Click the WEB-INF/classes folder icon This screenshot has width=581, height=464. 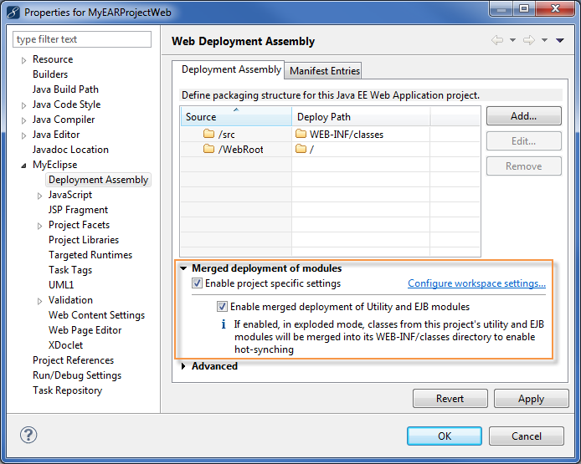pyautogui.click(x=301, y=134)
